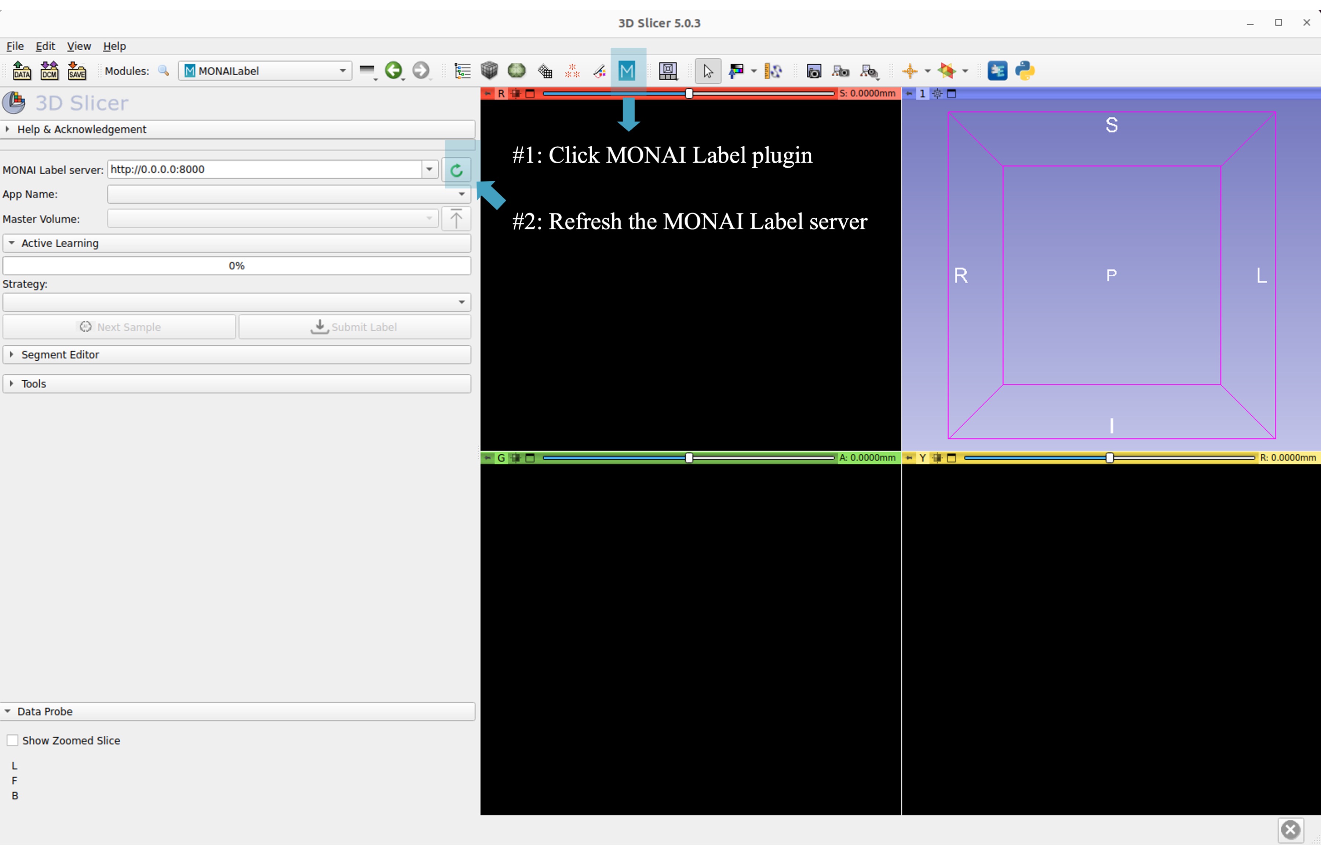The width and height of the screenshot is (1321, 855).
Task: Click the Load DATA toolbar icon
Action: [x=22, y=71]
